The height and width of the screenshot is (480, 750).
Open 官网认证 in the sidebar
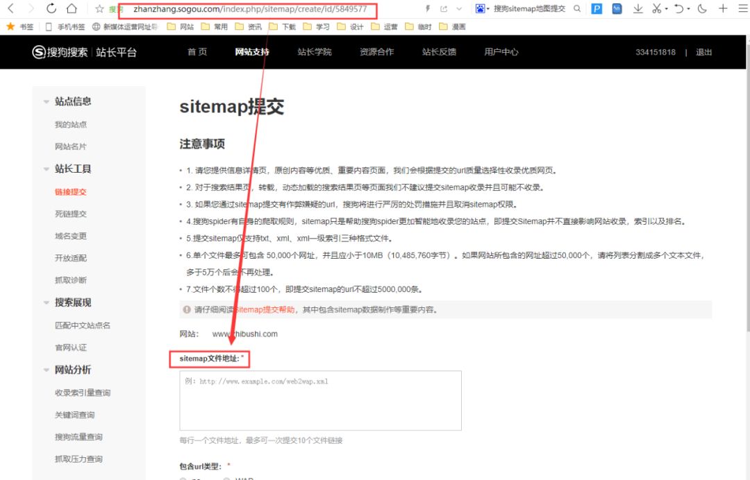tap(71, 348)
